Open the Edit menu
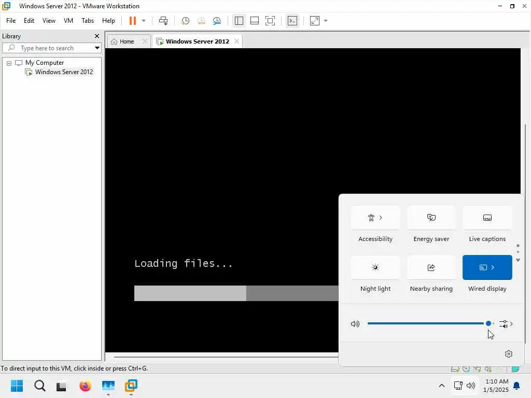The image size is (531, 398). pyautogui.click(x=29, y=21)
